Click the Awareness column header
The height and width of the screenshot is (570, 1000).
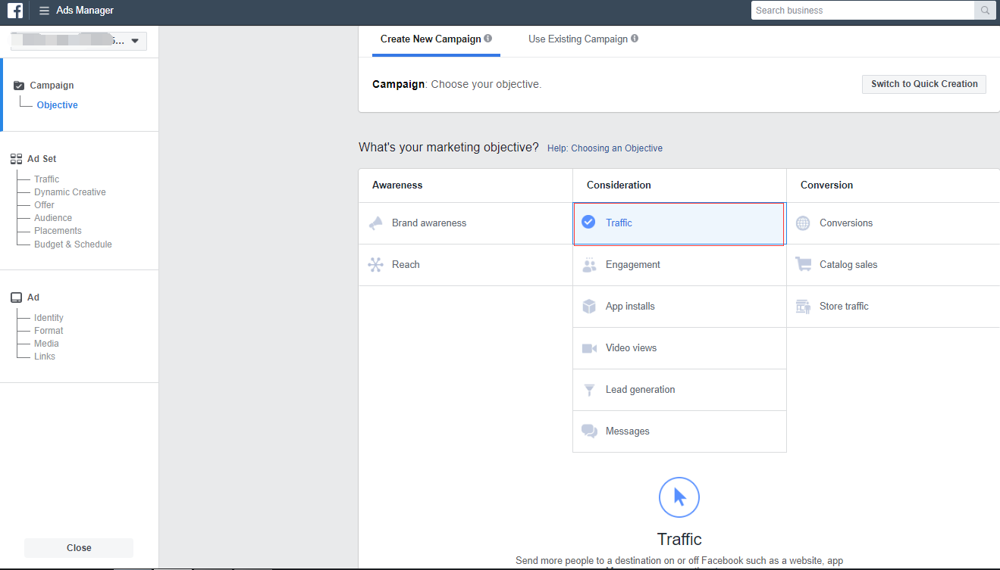pos(397,185)
